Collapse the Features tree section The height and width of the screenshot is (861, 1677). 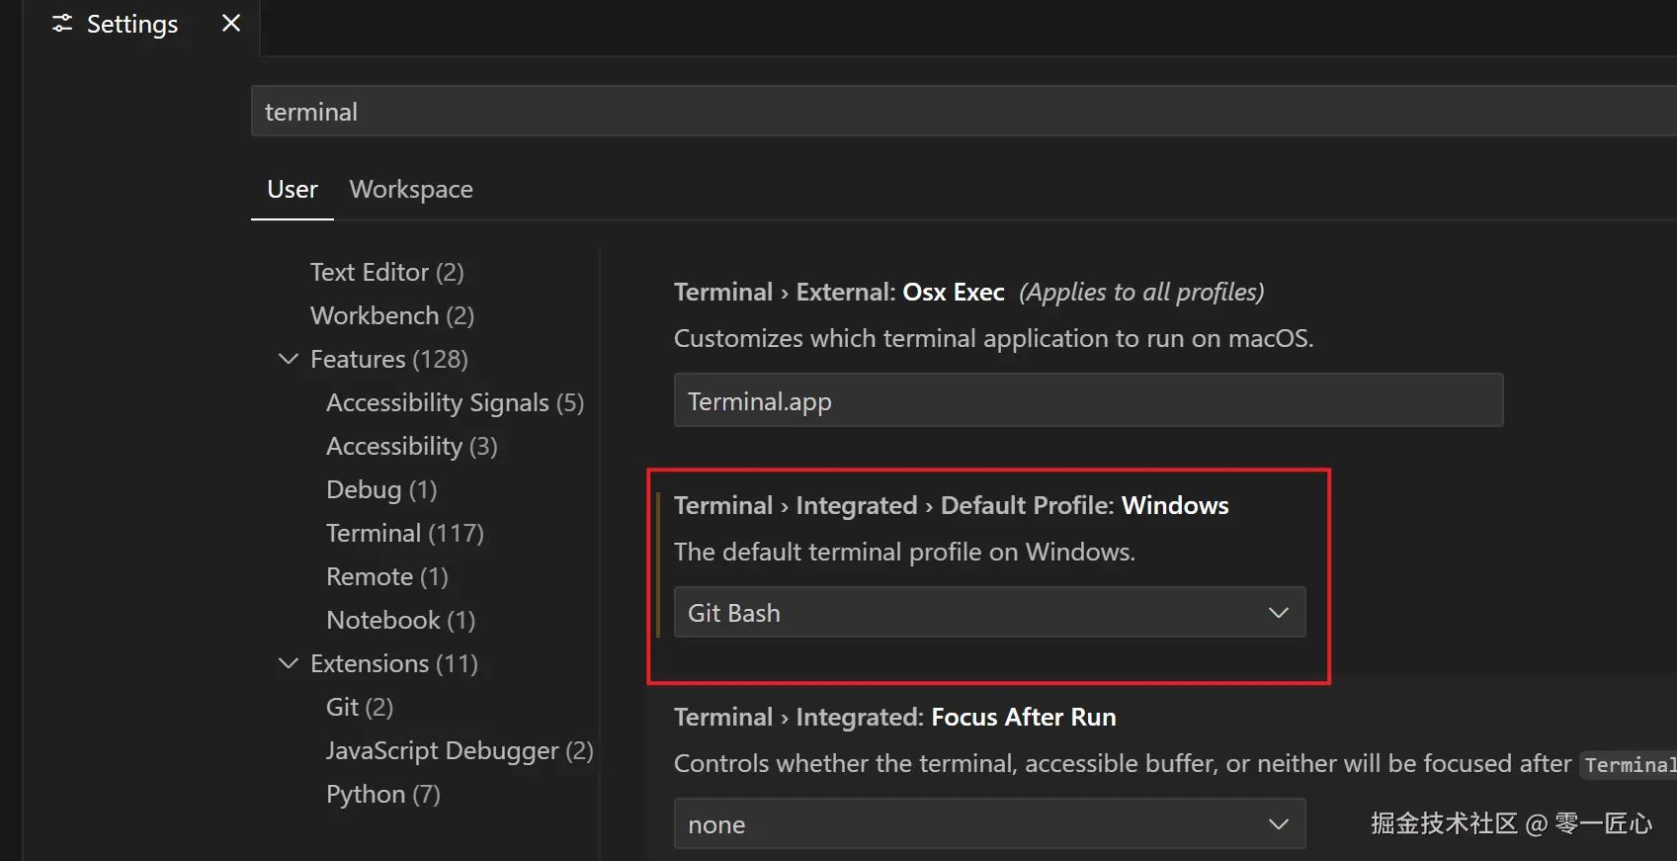point(289,359)
